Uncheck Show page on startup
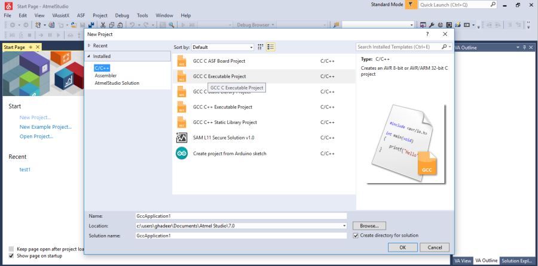This screenshot has height=266, width=538. [x=11, y=256]
